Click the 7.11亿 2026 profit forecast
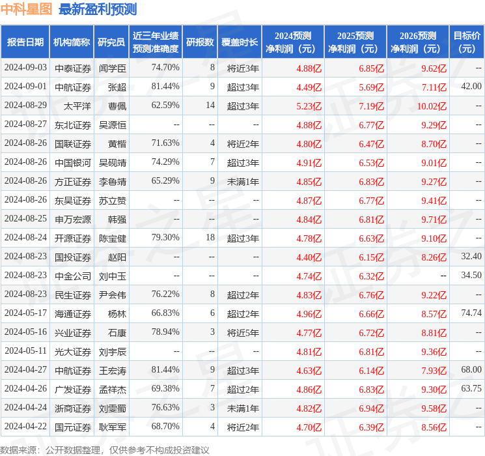Screen dimensions: 485x456 click(434, 87)
